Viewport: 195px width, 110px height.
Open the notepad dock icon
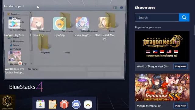point(52,104)
